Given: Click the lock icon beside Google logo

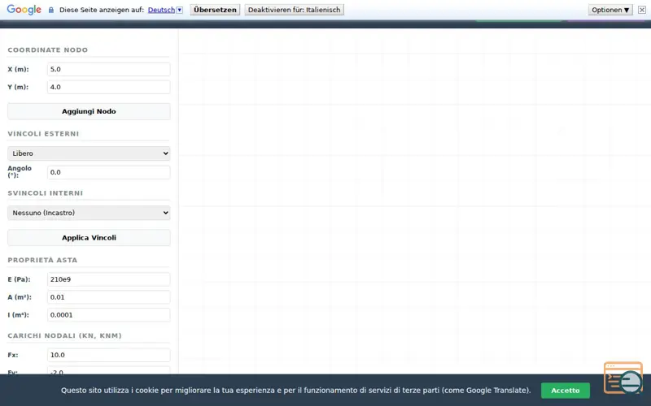Looking at the screenshot, I should [51, 10].
